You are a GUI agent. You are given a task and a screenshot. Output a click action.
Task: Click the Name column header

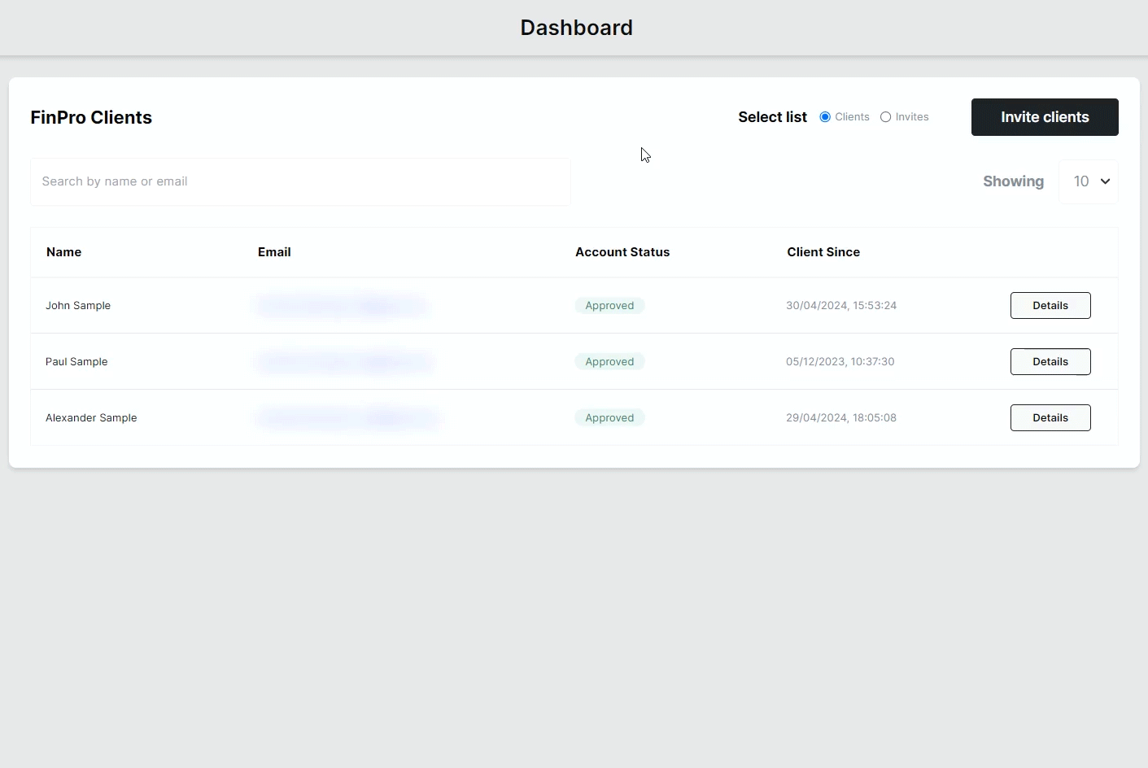click(63, 252)
